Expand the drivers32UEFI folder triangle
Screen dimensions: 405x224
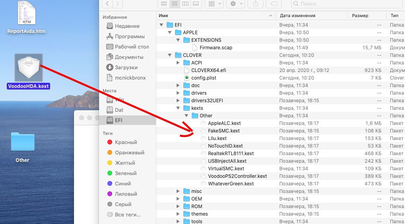click(178, 101)
